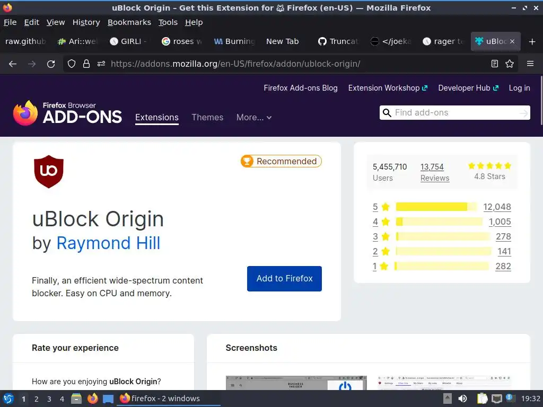Open the 278 three-star reviews count
The height and width of the screenshot is (407, 543).
503,237
